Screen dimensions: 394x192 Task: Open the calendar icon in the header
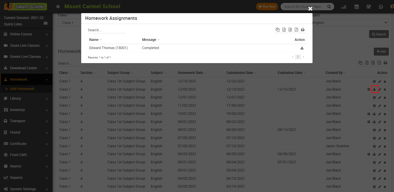click(x=356, y=7)
